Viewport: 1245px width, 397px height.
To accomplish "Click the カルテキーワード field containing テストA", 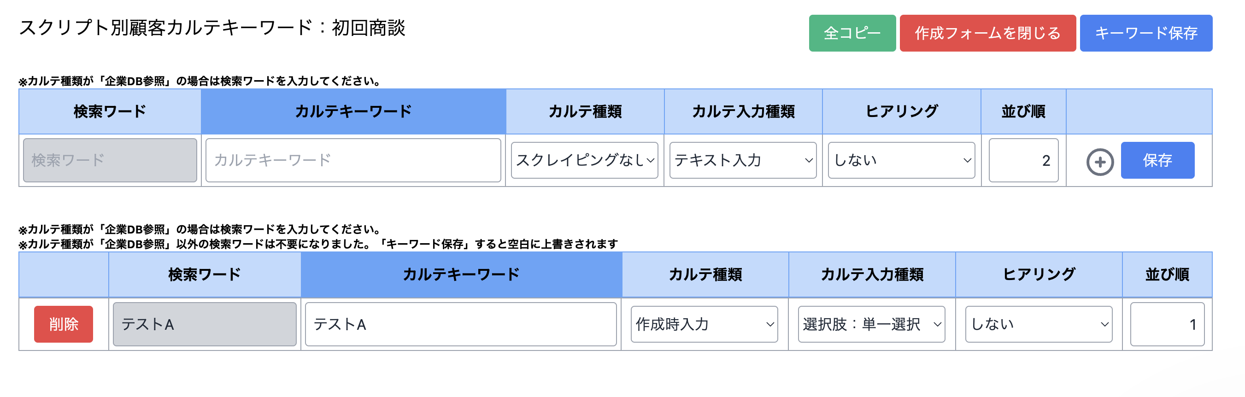I will point(461,324).
